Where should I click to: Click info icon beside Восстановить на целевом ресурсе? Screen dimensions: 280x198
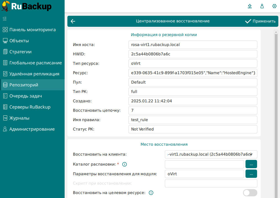tap(151, 193)
